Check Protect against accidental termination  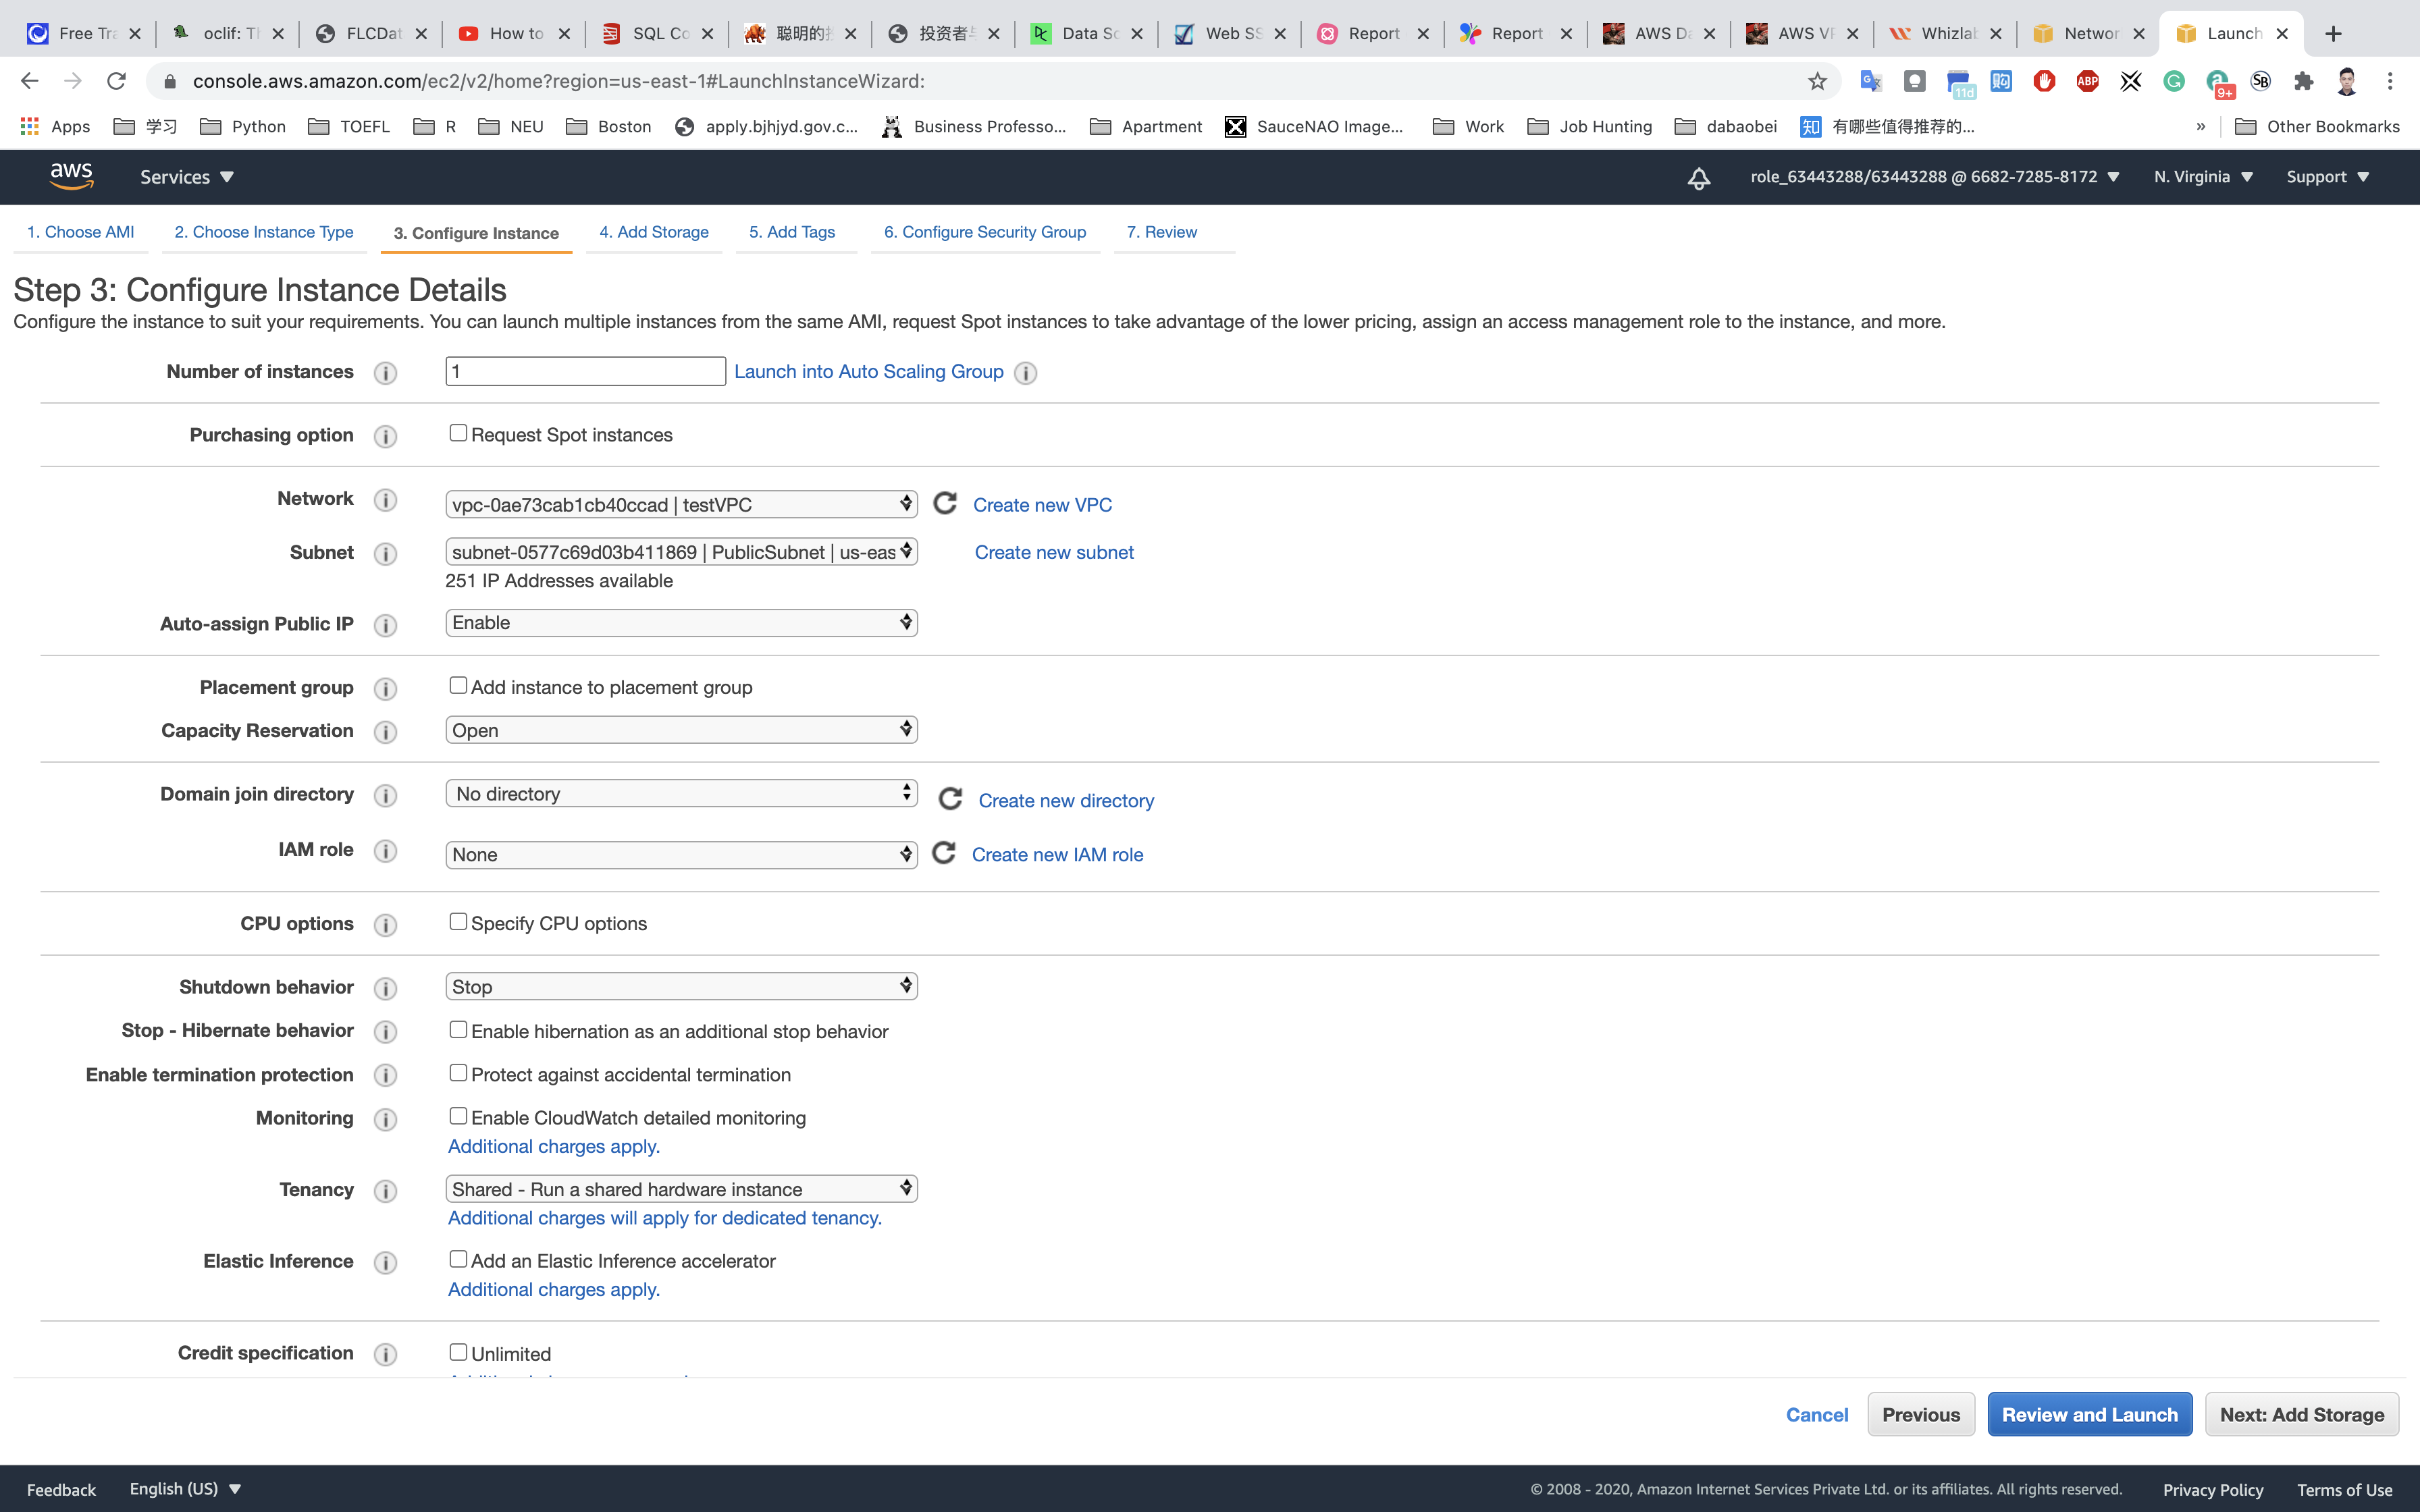coord(458,1073)
